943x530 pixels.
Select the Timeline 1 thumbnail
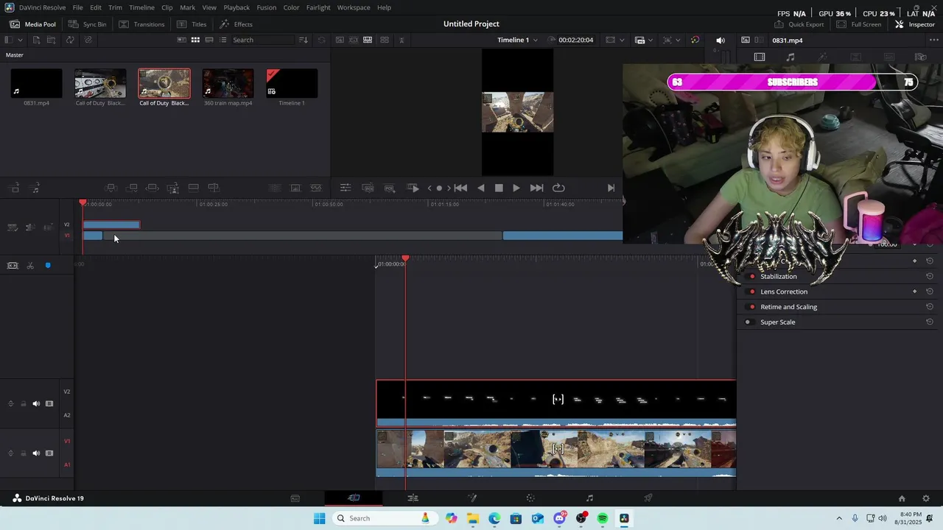292,83
